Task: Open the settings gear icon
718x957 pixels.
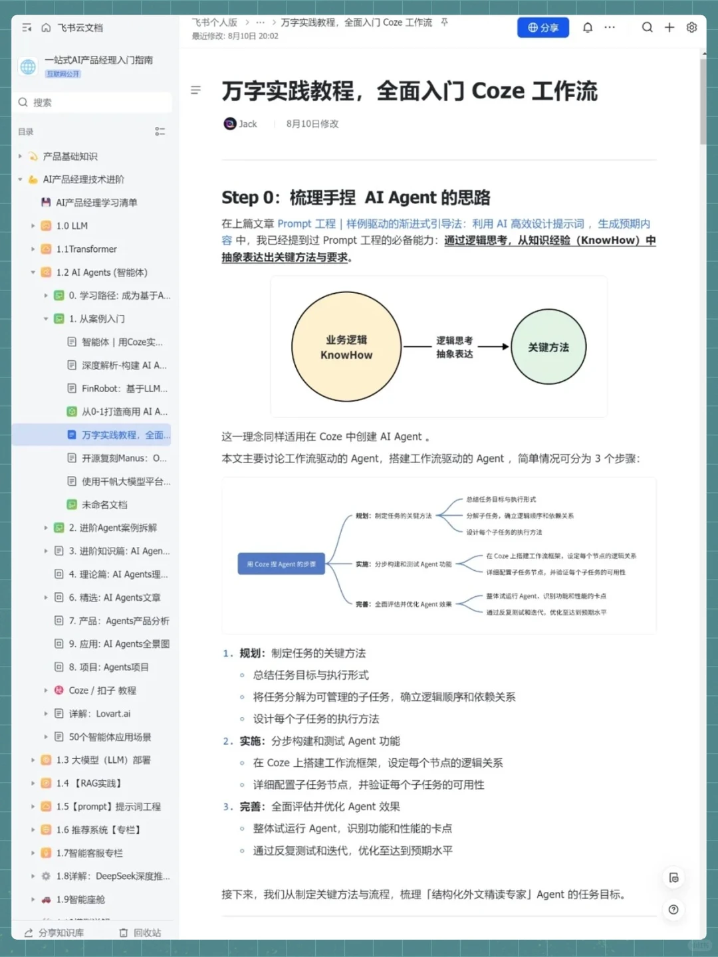Action: [x=691, y=27]
